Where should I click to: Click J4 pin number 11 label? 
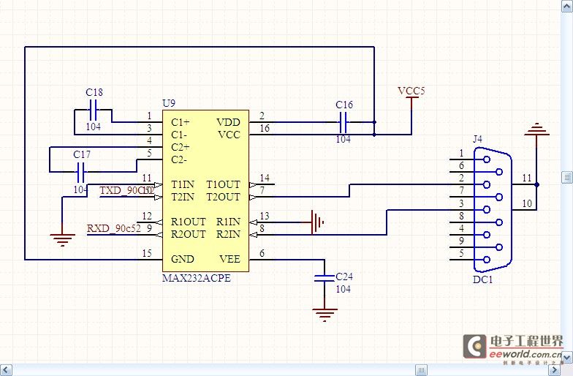526,178
